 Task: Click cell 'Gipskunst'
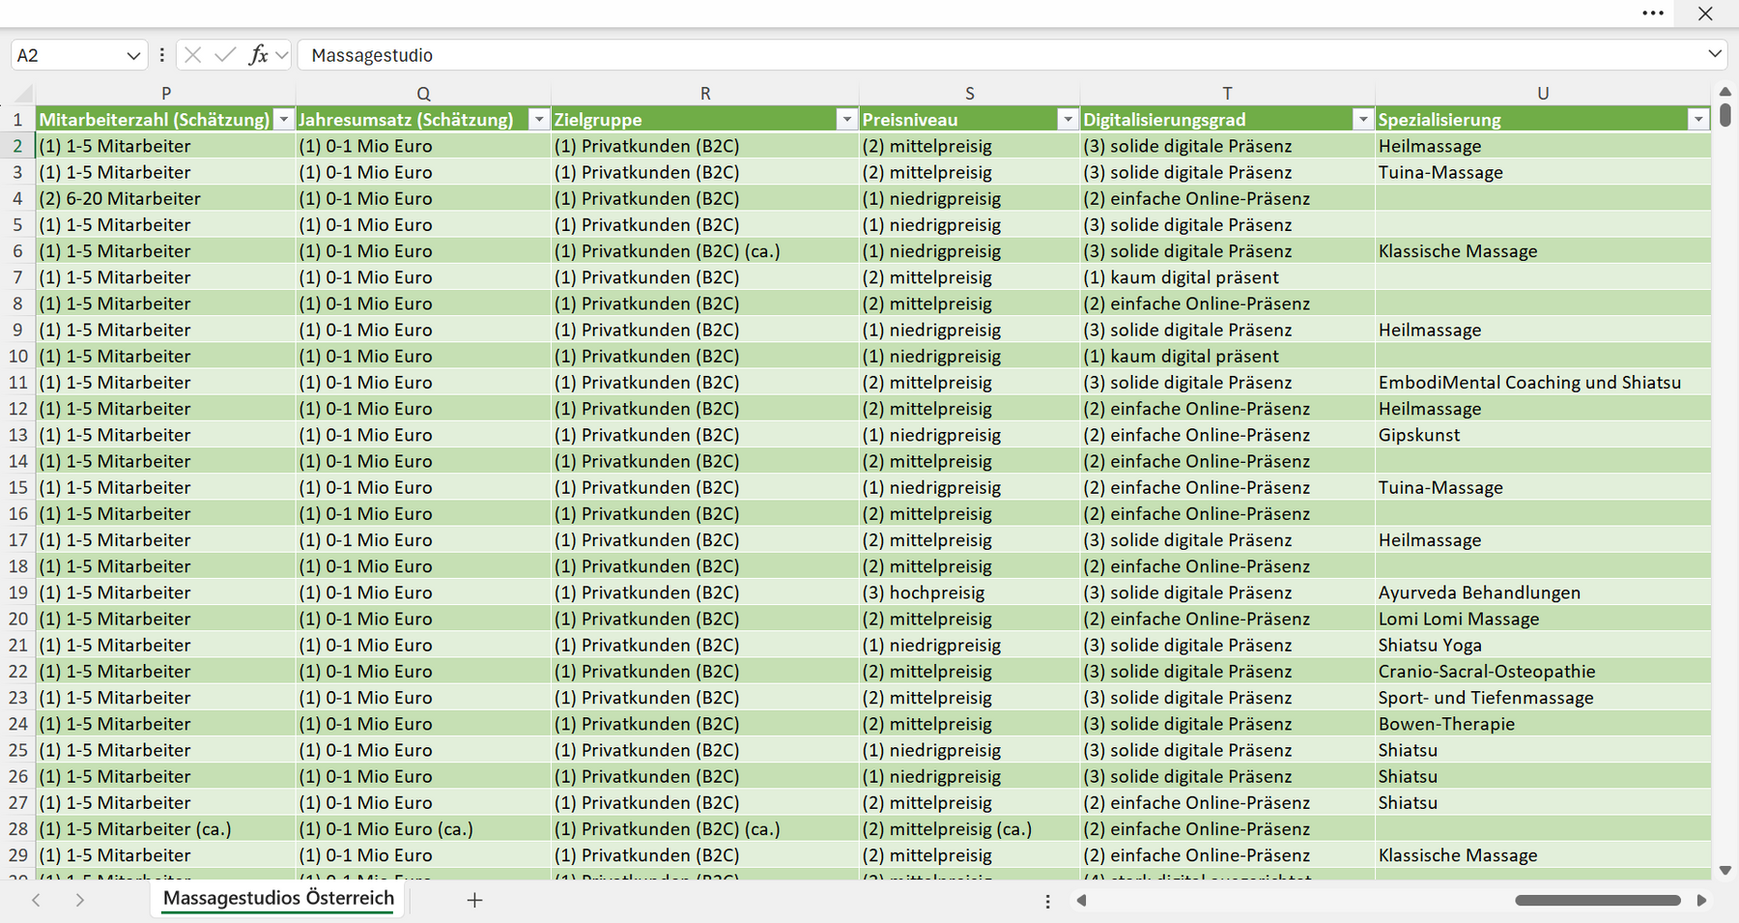click(x=1543, y=435)
